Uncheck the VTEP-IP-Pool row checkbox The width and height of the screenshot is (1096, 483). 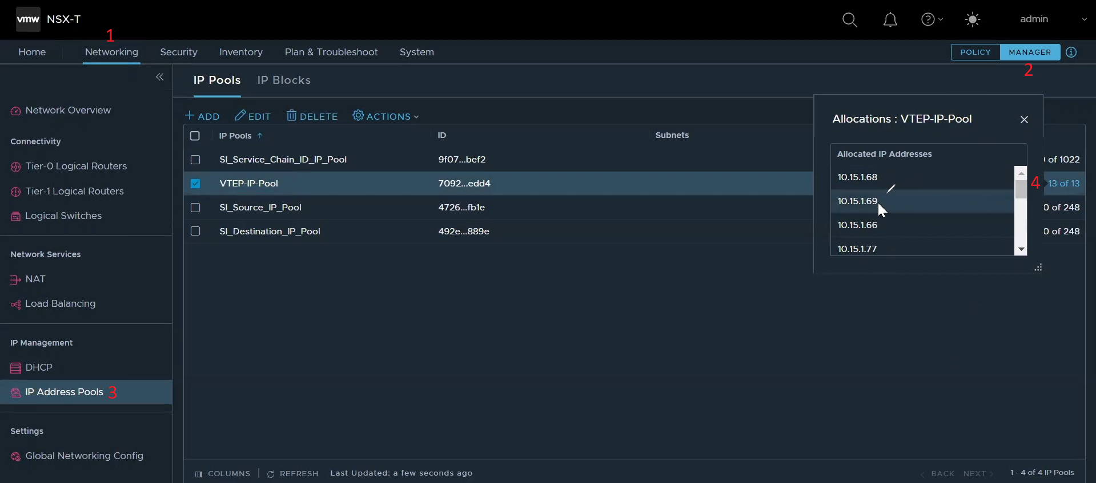click(195, 184)
